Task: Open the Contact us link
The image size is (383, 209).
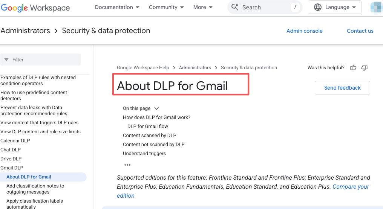Action: click(x=360, y=31)
